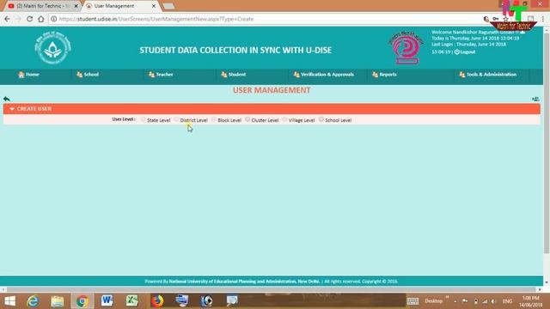Click the network icon in system tray
This screenshot has height=309, width=550.
(485, 301)
